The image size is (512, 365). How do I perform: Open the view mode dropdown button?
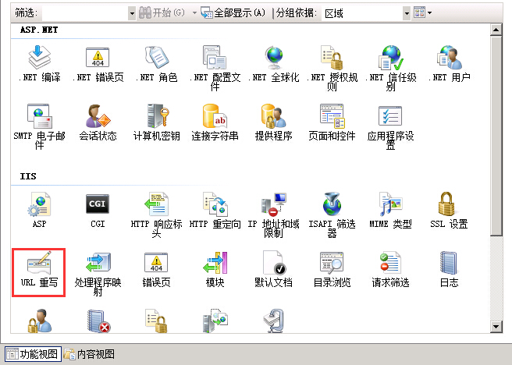pos(422,12)
